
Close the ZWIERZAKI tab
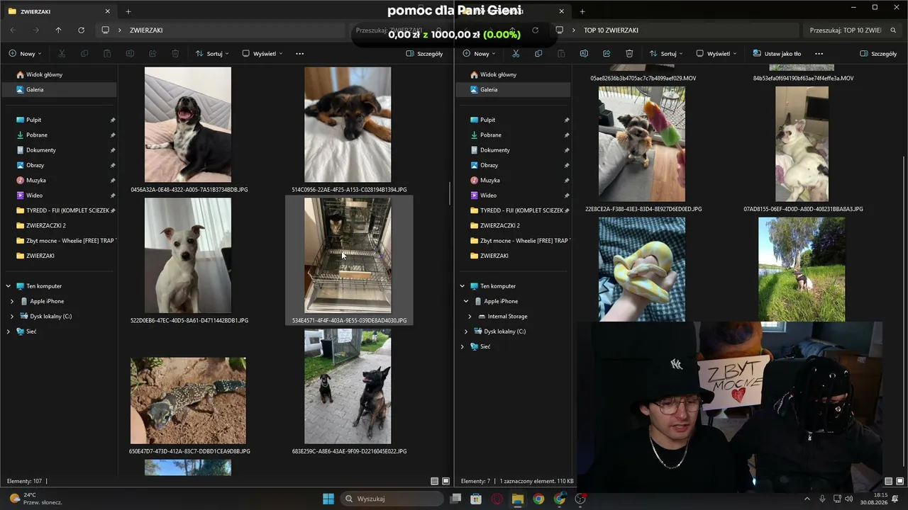pyautogui.click(x=107, y=11)
